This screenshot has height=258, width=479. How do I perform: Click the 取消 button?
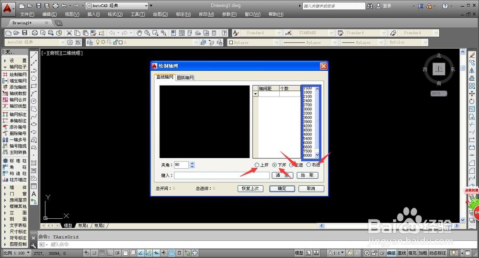click(x=311, y=189)
